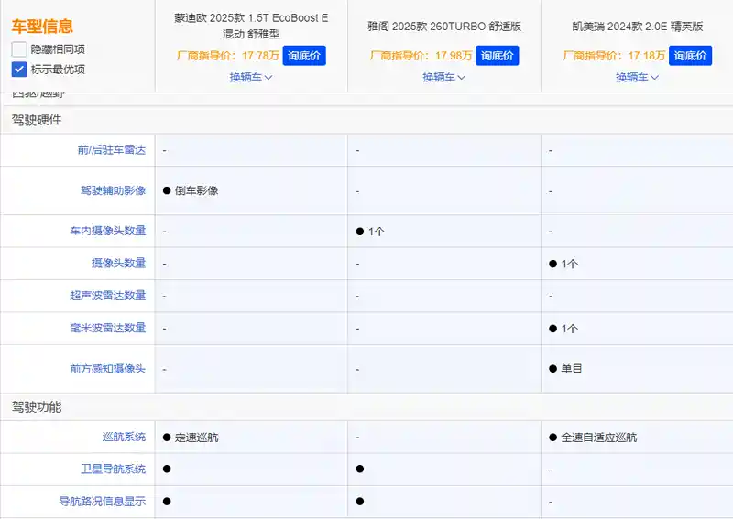Screen dimensions: 733x519
Task: Open the 驾驶辅助影像 spec link
Action: pos(113,190)
